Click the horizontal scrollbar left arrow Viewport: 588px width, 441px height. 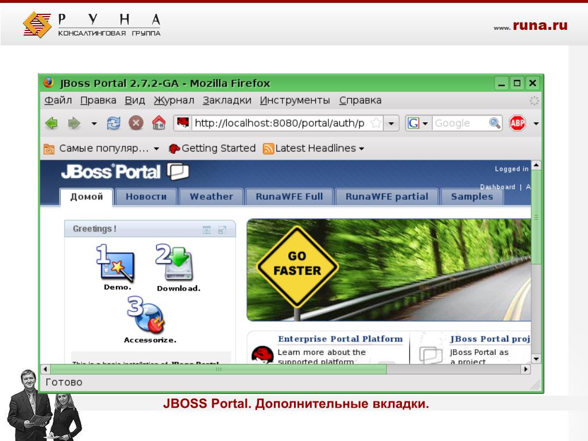pos(45,369)
